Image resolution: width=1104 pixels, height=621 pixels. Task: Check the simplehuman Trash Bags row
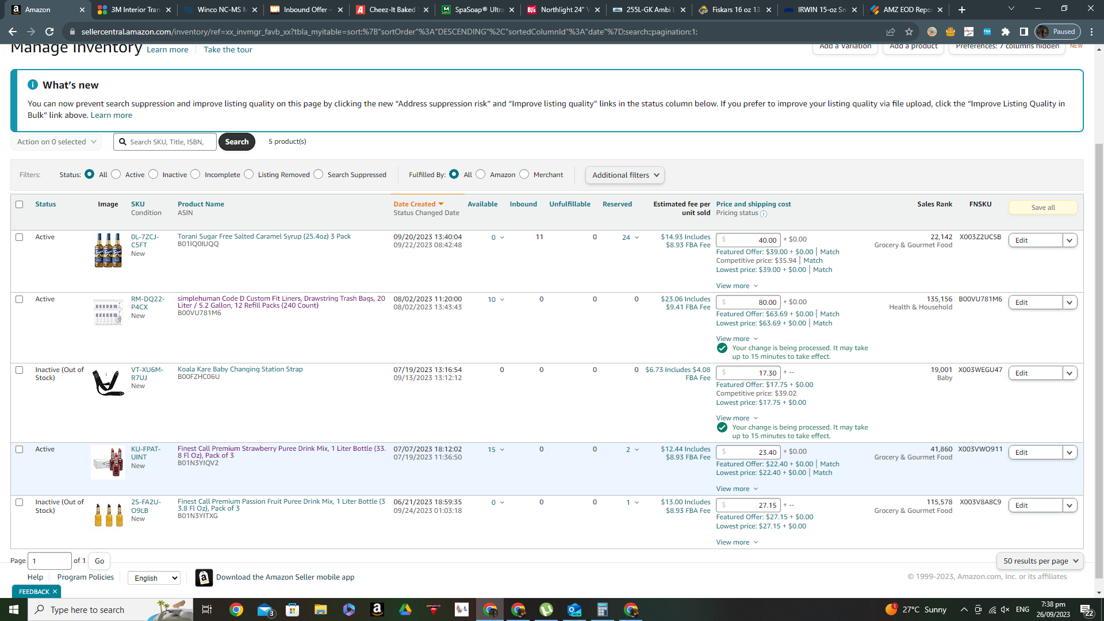click(x=20, y=299)
